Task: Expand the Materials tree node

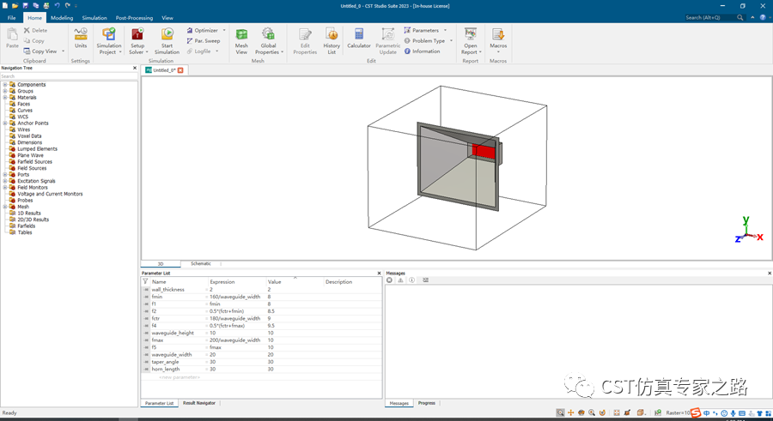Action: 5,98
